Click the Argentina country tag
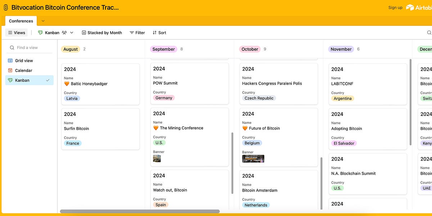 pos(343,98)
